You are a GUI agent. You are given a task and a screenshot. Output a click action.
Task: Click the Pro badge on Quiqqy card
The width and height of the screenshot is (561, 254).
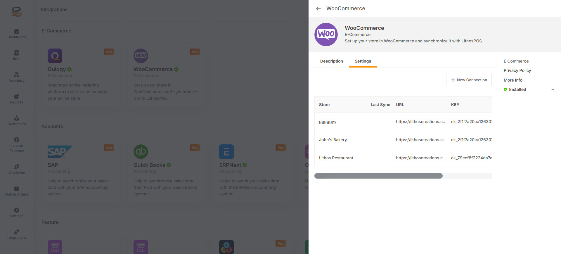109,52
